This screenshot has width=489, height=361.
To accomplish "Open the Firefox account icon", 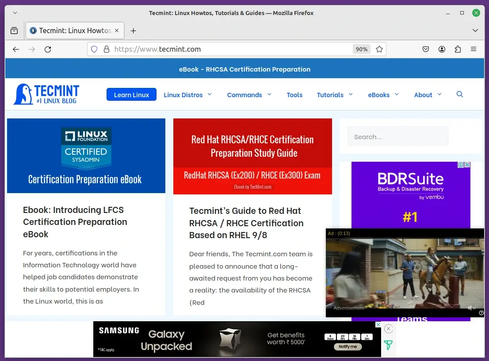I will coord(442,49).
